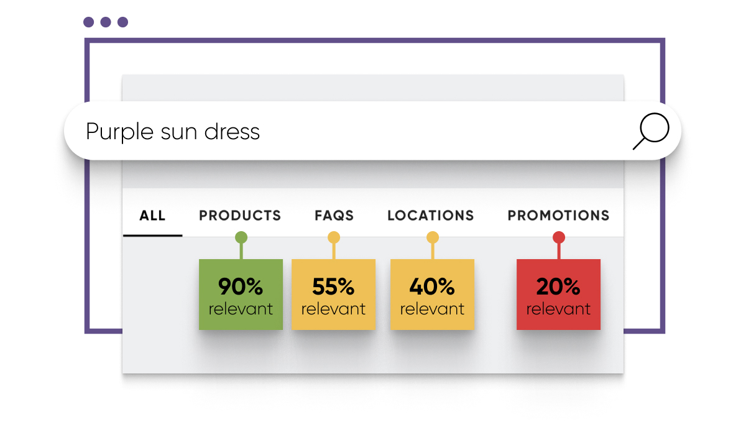Click the word 'relevant' under 90%
This screenshot has height=430, width=746.
241,308
